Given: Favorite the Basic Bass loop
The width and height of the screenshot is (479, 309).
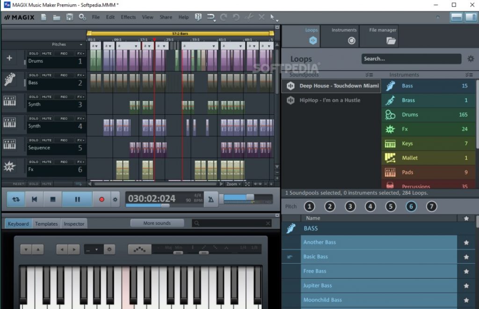Looking at the screenshot, I should click(466, 257).
